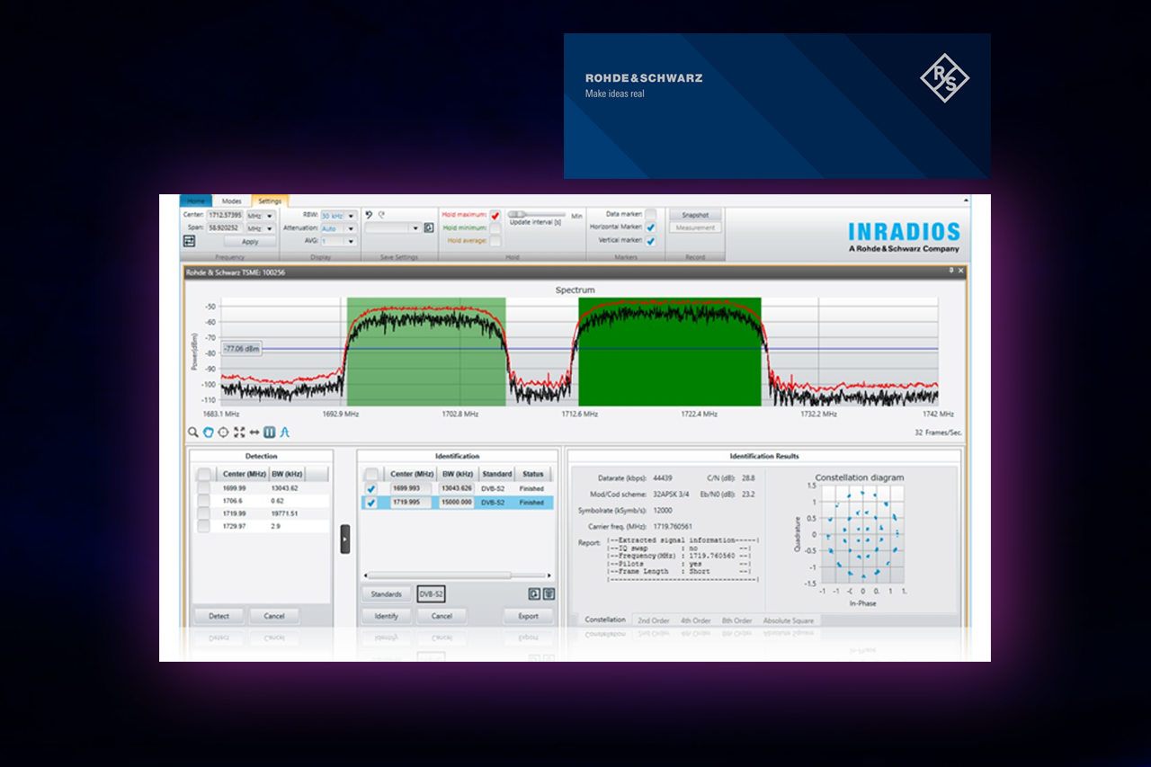Open the Span MHz unit dropdown
The height and width of the screenshot is (767, 1151).
click(261, 228)
